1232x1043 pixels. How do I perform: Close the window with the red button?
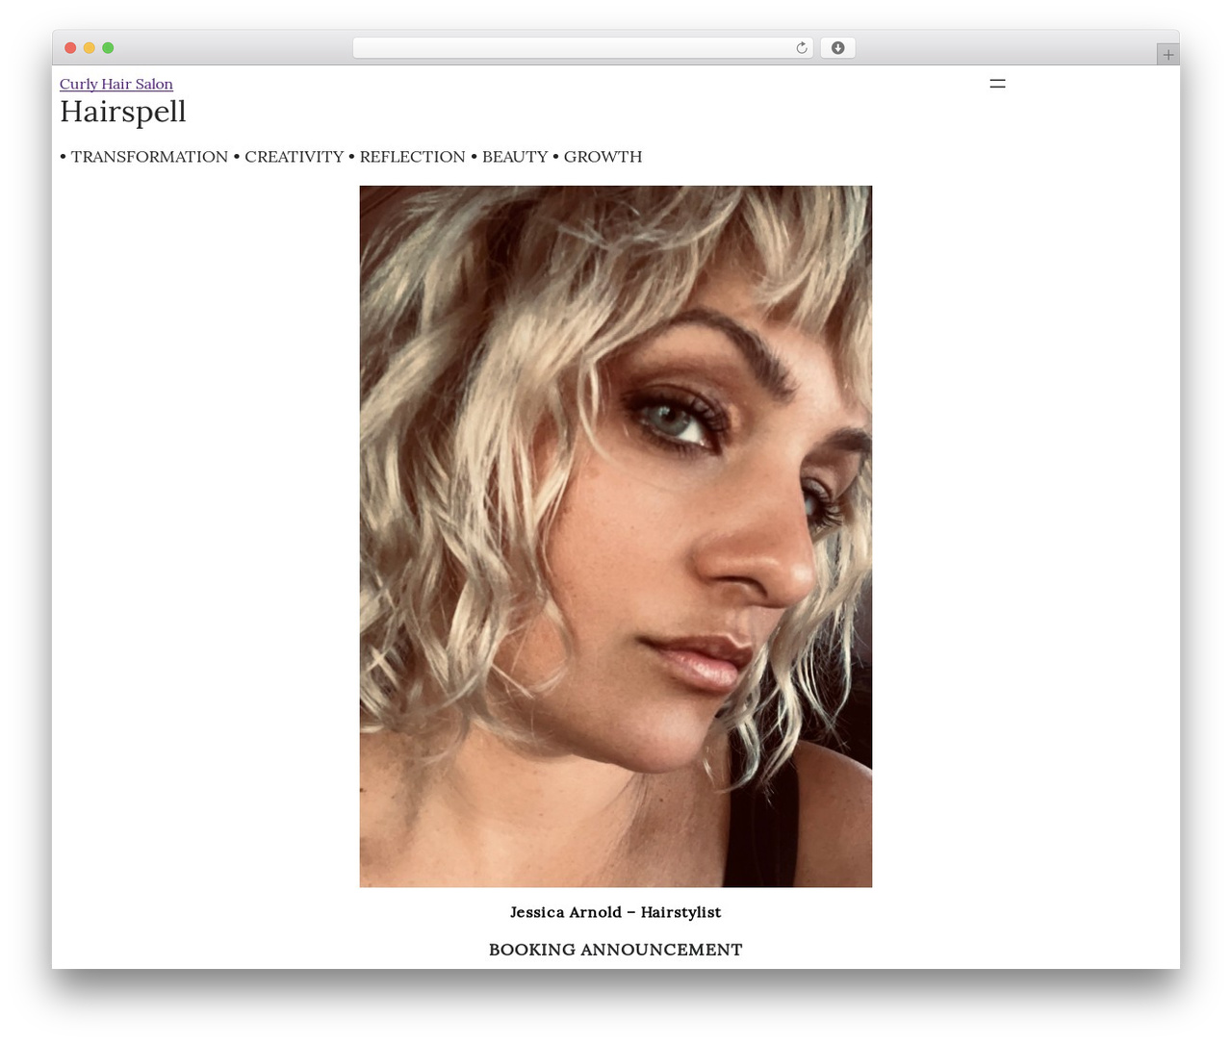click(70, 48)
